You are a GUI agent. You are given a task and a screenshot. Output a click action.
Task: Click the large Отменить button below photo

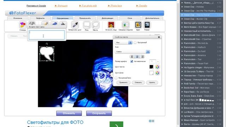[x=69, y=113]
